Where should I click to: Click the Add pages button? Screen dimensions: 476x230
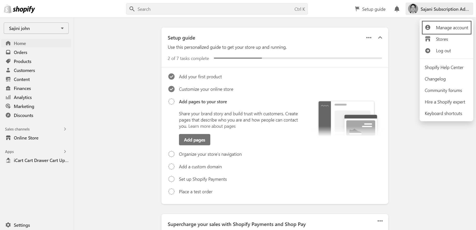click(194, 139)
